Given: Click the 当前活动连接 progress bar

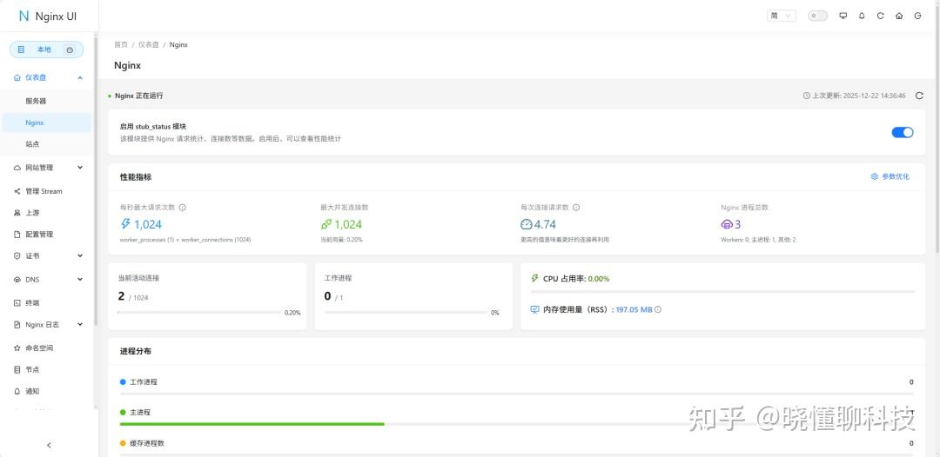Looking at the screenshot, I should pyautogui.click(x=199, y=312).
